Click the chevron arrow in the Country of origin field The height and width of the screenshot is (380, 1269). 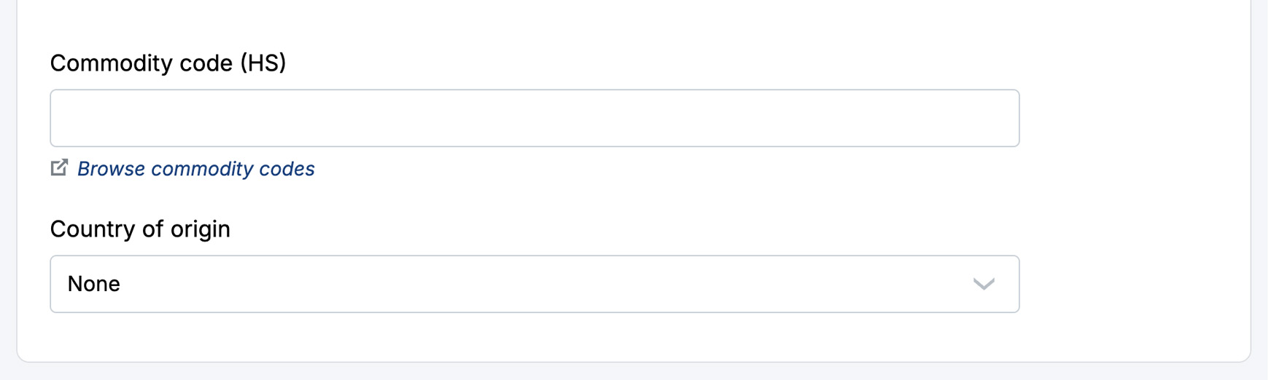pyautogui.click(x=983, y=284)
